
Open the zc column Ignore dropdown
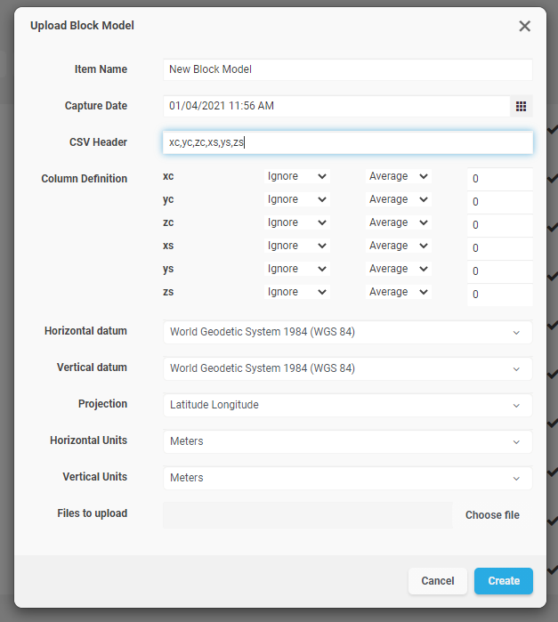297,222
